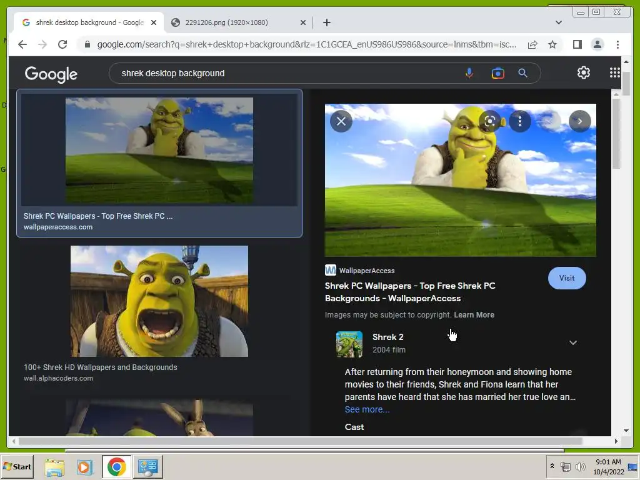Open the Shrek PC Wallpapers title link

pyautogui.click(x=410, y=292)
